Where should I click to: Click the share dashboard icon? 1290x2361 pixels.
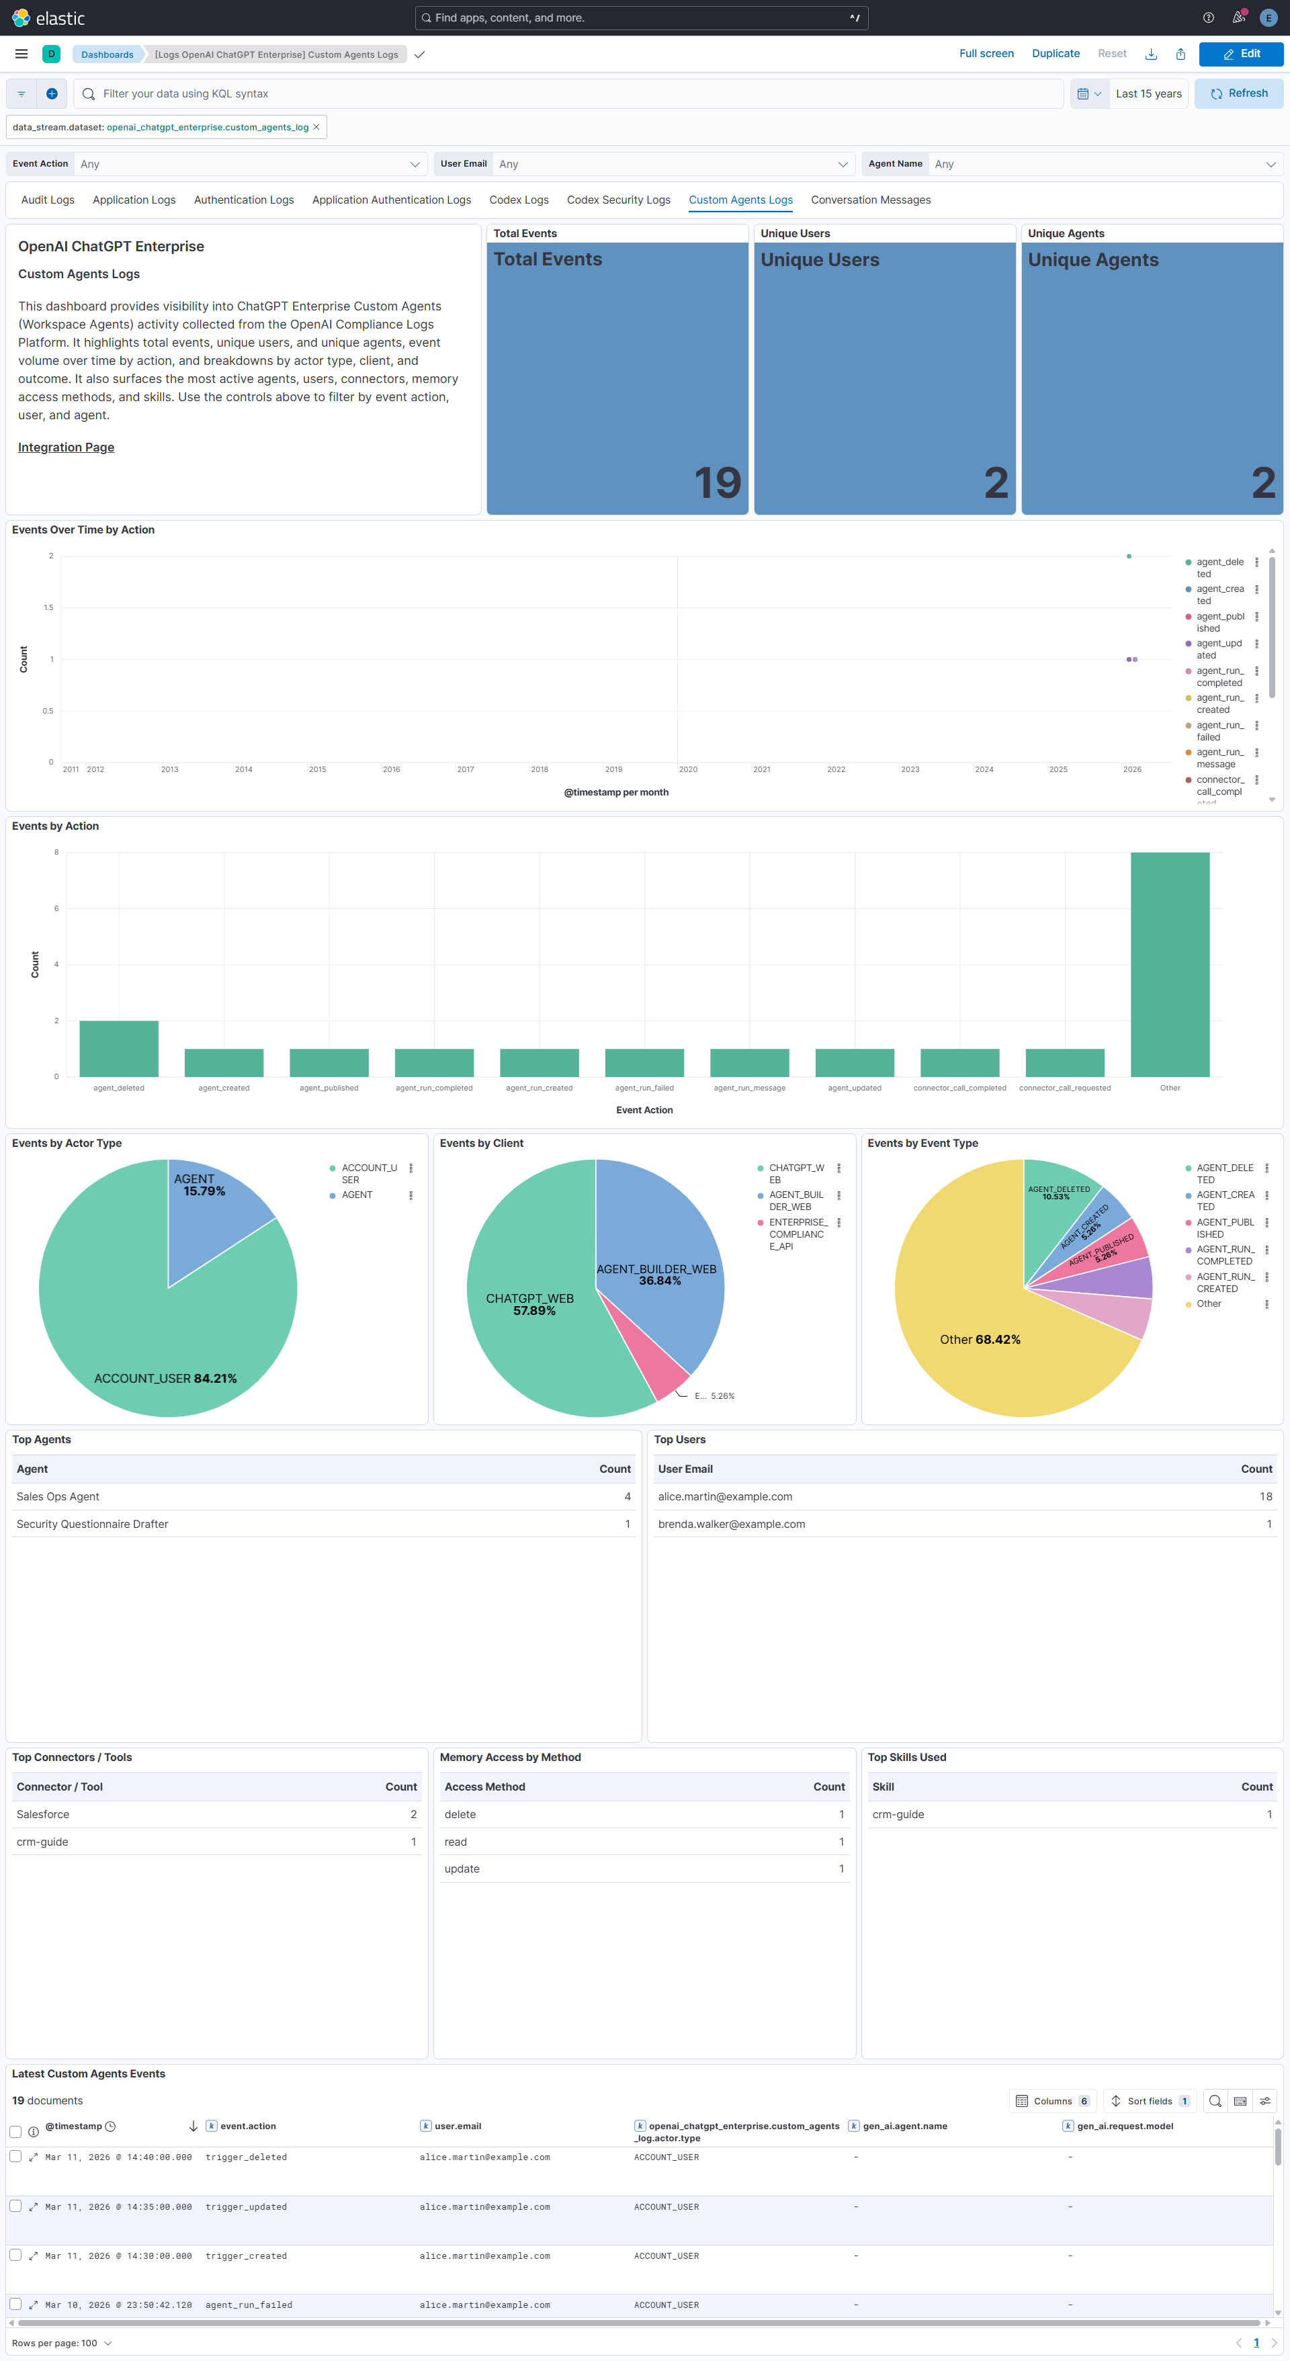(1181, 54)
